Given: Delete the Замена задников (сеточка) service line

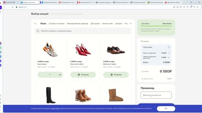Looking at the screenshot, I should [169, 57].
